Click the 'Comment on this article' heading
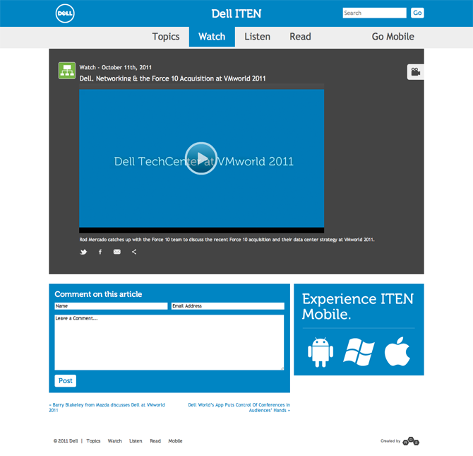473x456 pixels. [x=98, y=294]
